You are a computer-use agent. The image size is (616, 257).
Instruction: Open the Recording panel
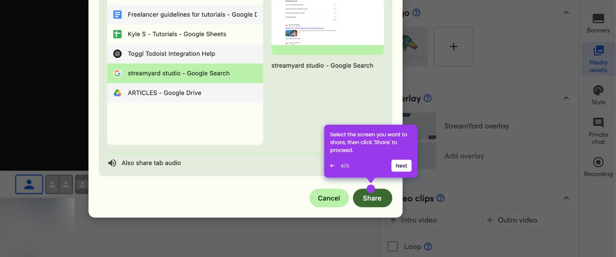click(598, 166)
